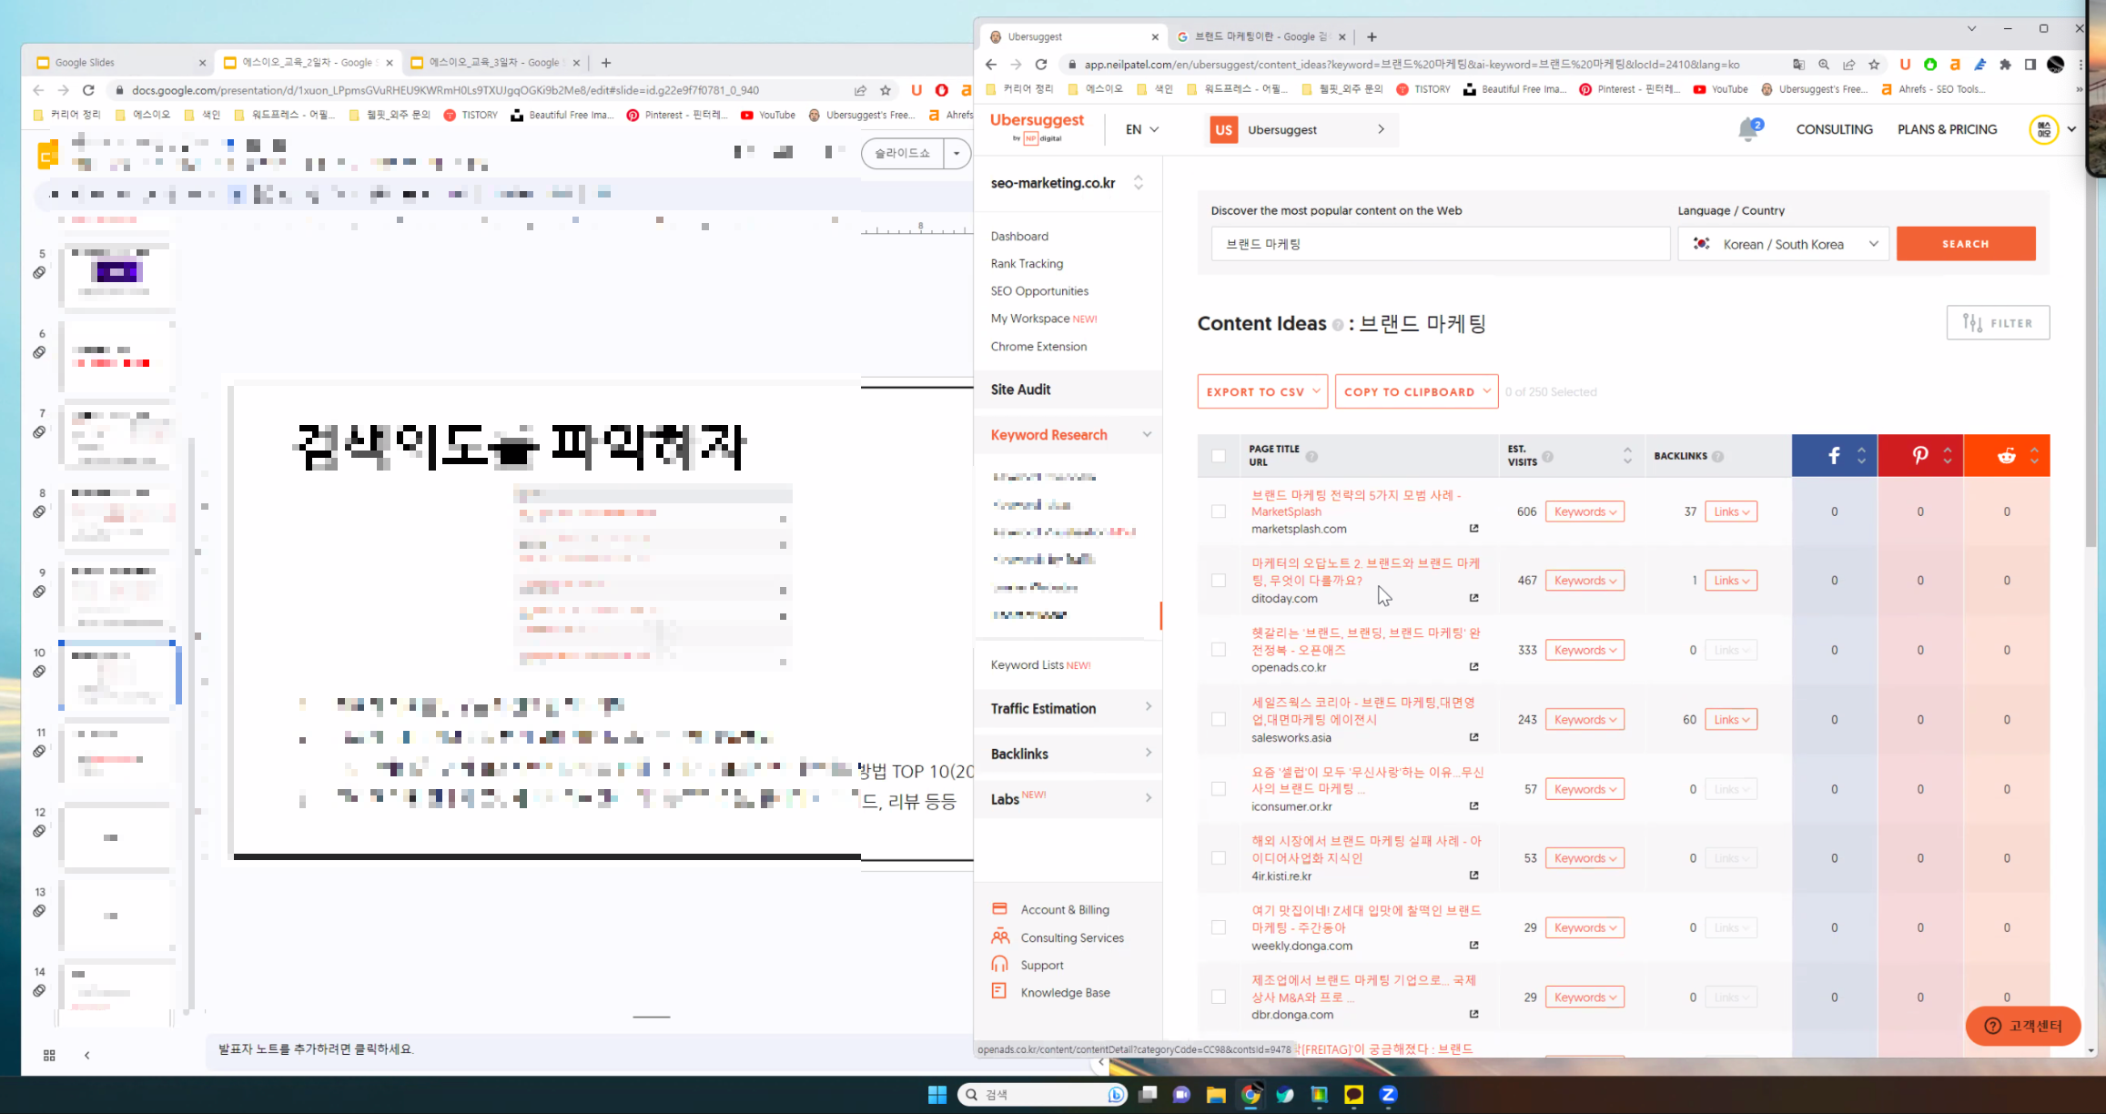Sort results by Pinterest shares column

coord(1947,455)
